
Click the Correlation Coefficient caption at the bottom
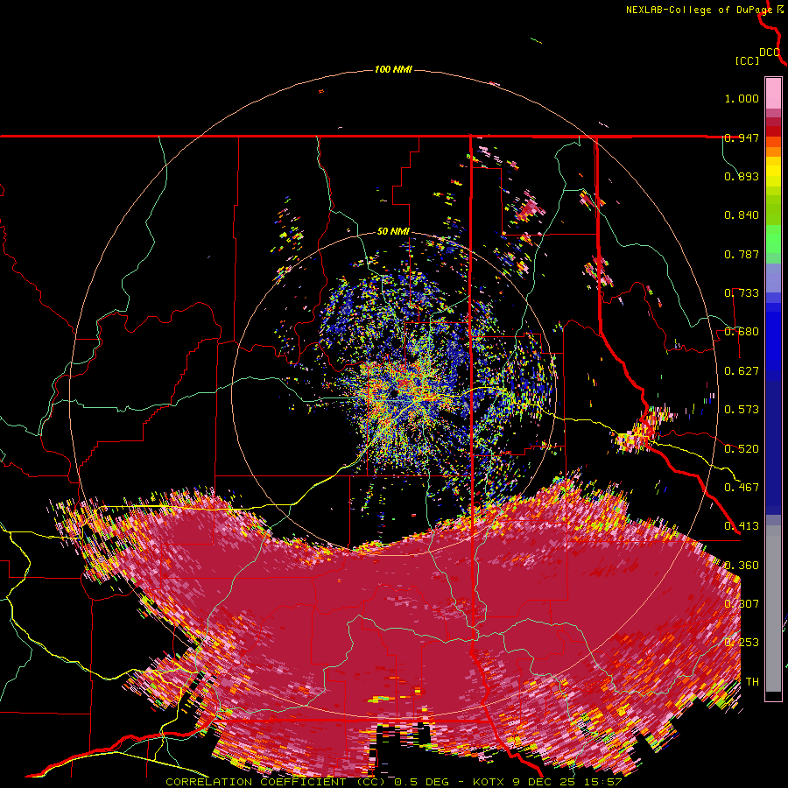tap(393, 782)
